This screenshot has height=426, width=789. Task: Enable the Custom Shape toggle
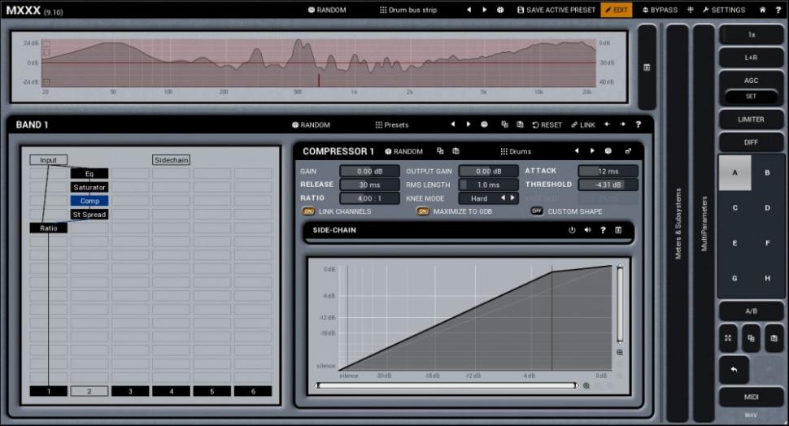(x=537, y=211)
